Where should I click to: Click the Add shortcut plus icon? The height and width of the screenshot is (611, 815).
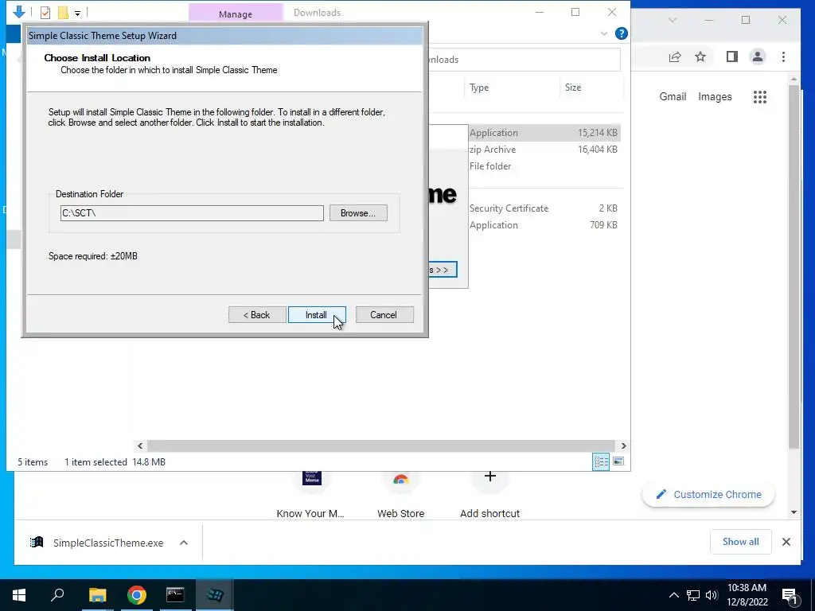click(x=489, y=477)
